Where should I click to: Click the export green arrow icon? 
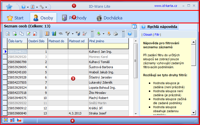point(99,34)
